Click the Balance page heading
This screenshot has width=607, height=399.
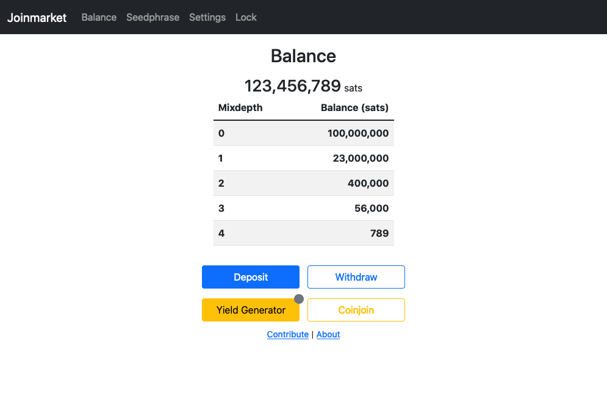click(304, 56)
